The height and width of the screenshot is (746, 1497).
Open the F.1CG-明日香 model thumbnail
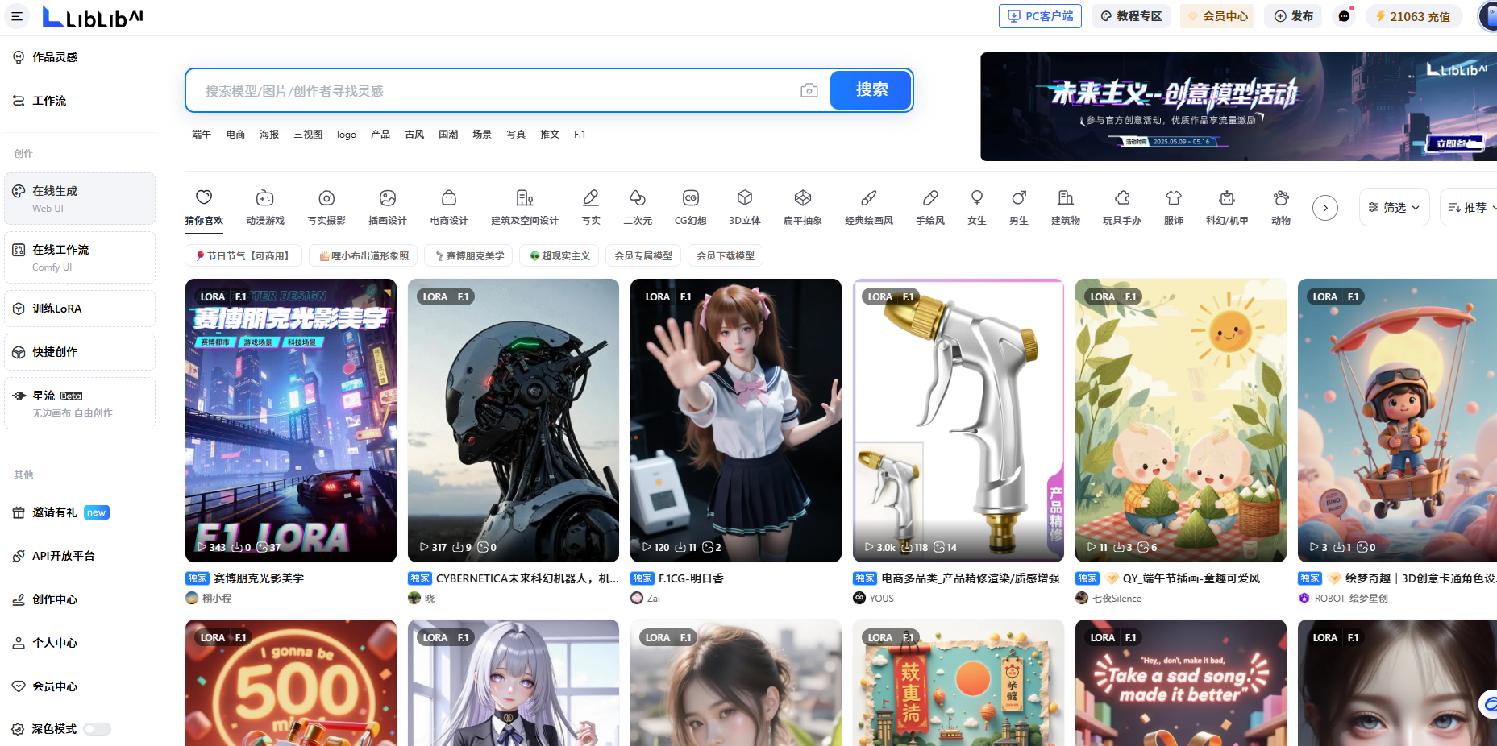(736, 421)
